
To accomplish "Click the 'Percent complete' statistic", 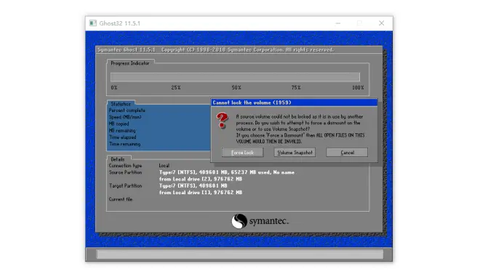I will (127, 111).
